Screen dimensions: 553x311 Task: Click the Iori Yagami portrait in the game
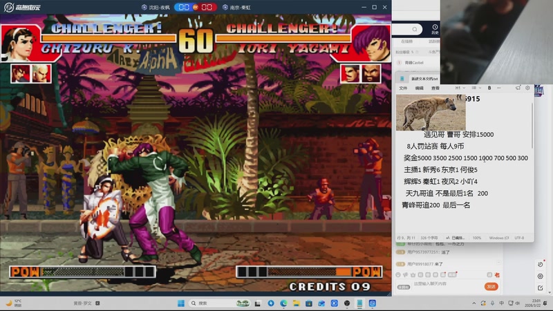click(371, 43)
